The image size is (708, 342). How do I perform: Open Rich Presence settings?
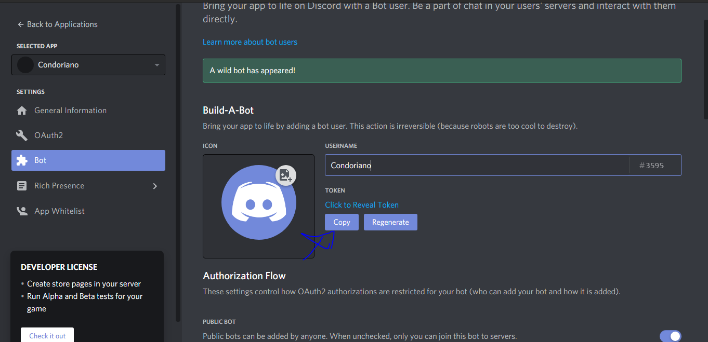pos(88,186)
